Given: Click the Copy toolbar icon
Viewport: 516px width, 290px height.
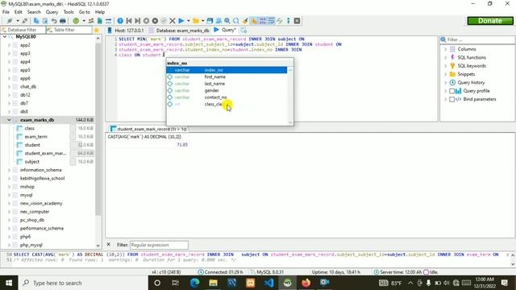Looking at the screenshot, I should coord(36,21).
